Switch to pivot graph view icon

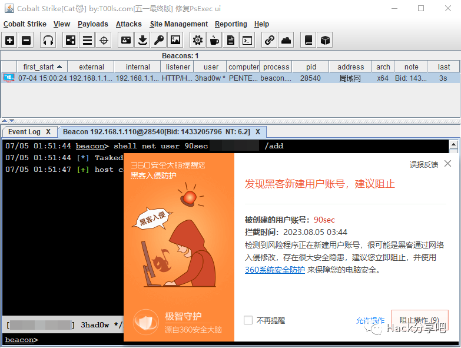pos(71,40)
